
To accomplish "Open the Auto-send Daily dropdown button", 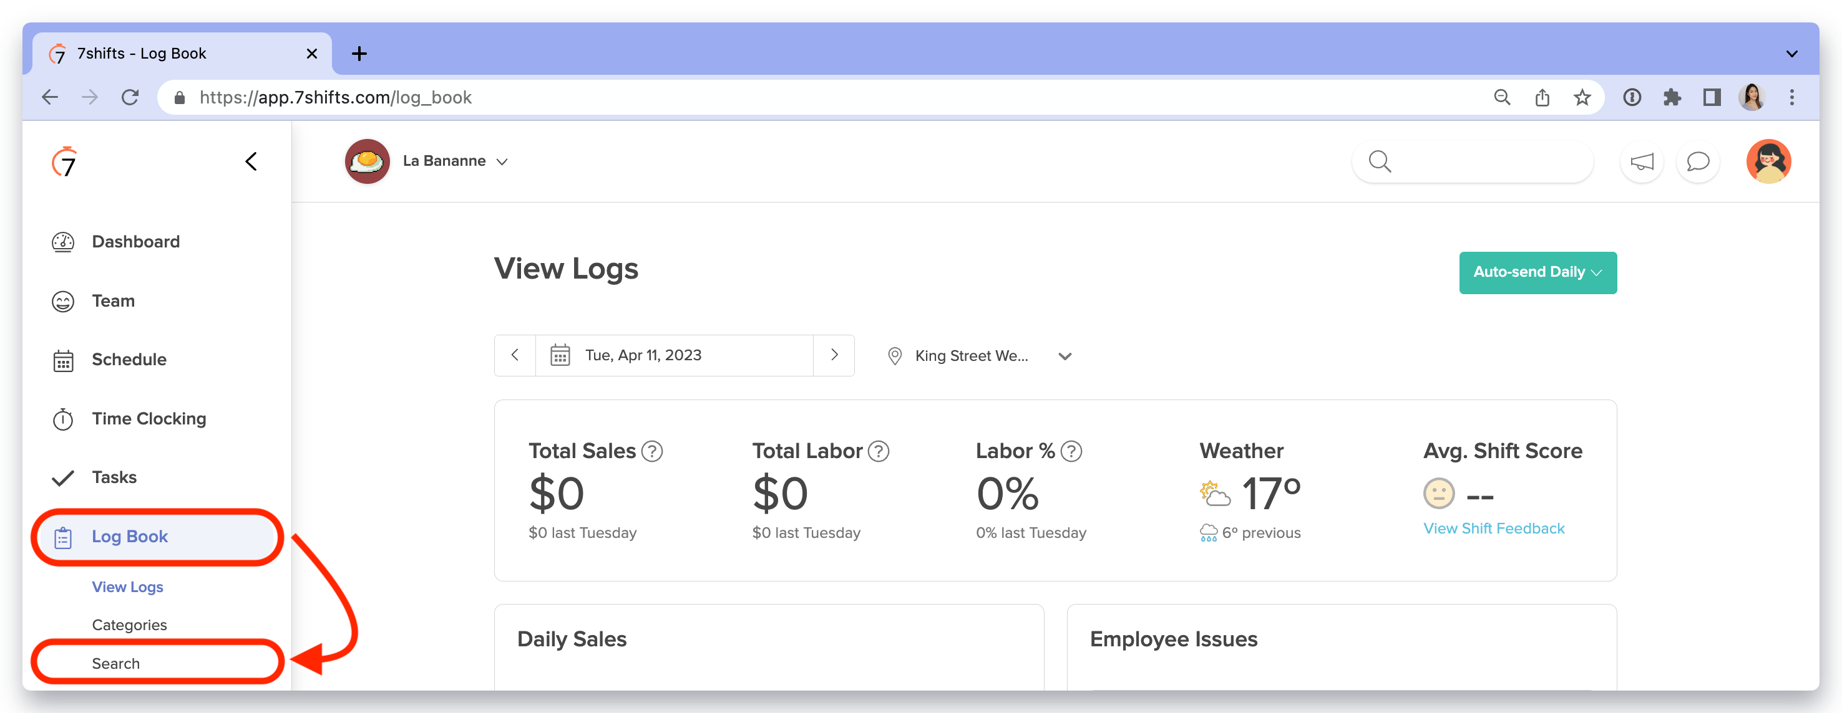I will 1537,272.
